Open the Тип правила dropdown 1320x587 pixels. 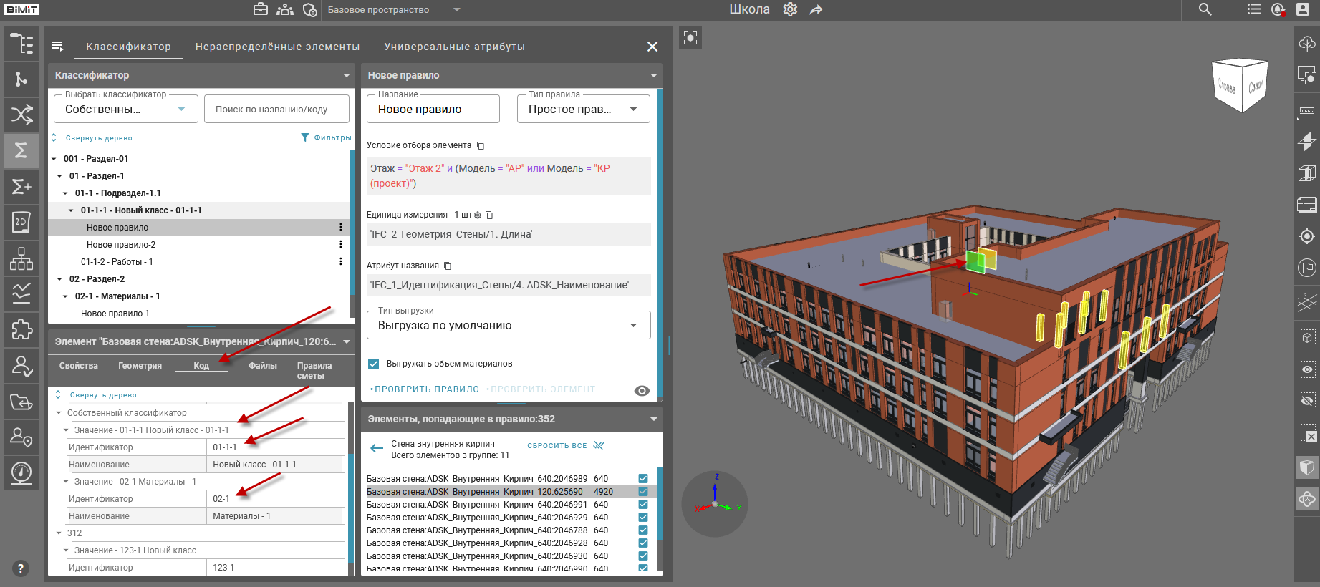pos(583,110)
